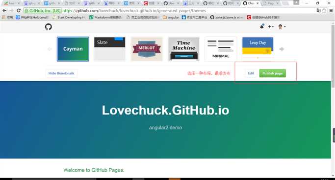The width and height of the screenshot is (335, 180).
Task: Open the IT应用工具平台 bookmark
Action: [x=194, y=18]
